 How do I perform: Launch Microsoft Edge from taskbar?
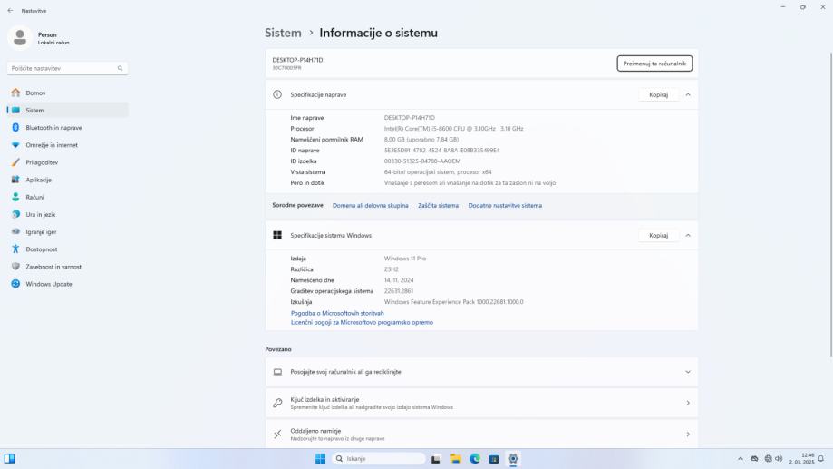[x=475, y=459]
